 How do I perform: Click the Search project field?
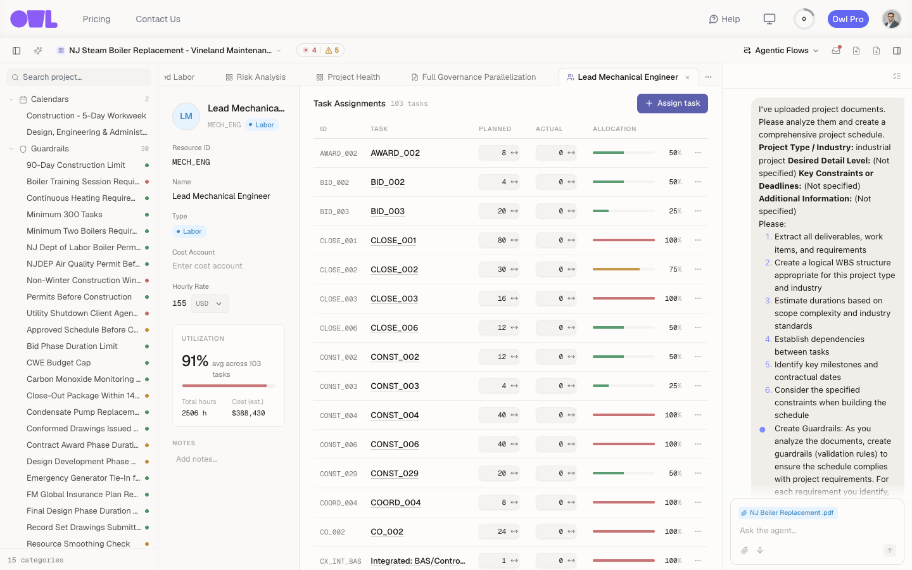point(79,77)
